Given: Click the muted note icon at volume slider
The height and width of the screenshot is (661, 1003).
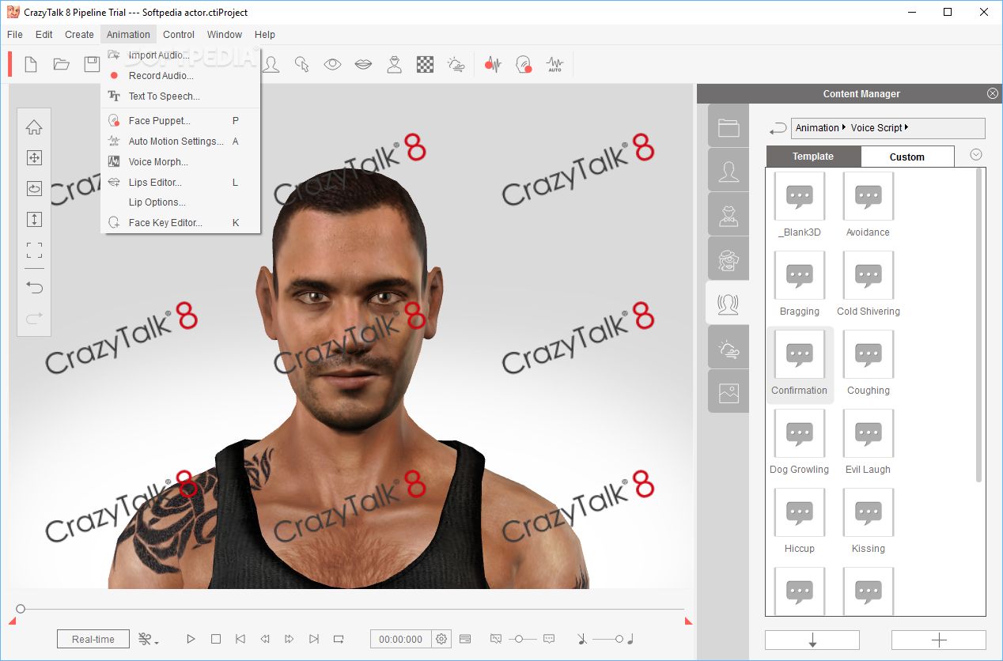Looking at the screenshot, I should coord(582,639).
